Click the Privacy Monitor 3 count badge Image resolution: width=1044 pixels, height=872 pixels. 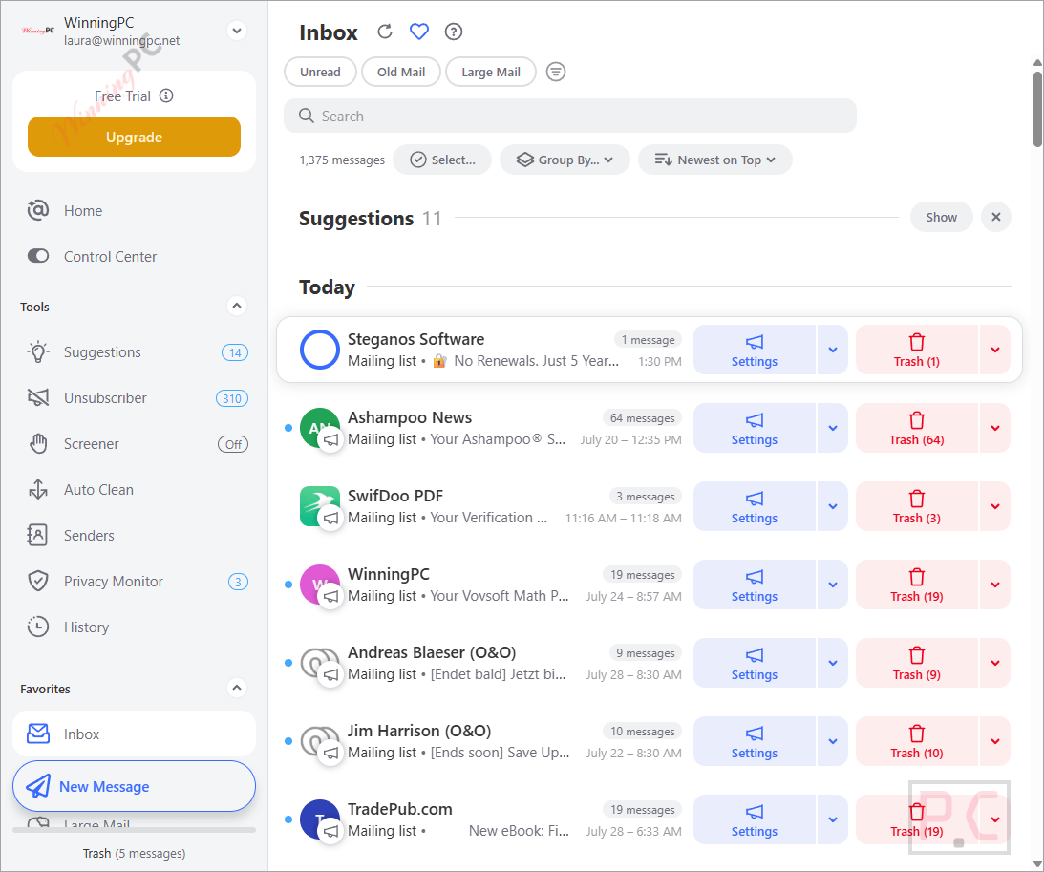coord(239,582)
